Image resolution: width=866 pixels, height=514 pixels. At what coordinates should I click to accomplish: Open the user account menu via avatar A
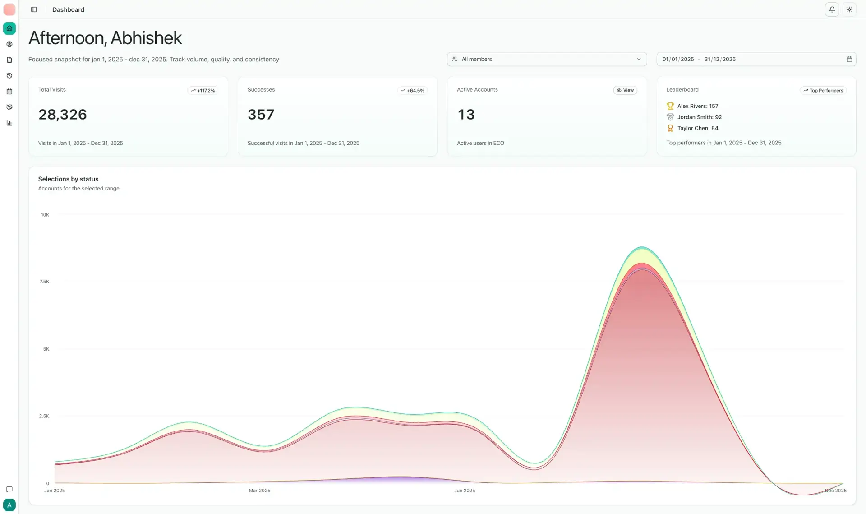coord(9,505)
